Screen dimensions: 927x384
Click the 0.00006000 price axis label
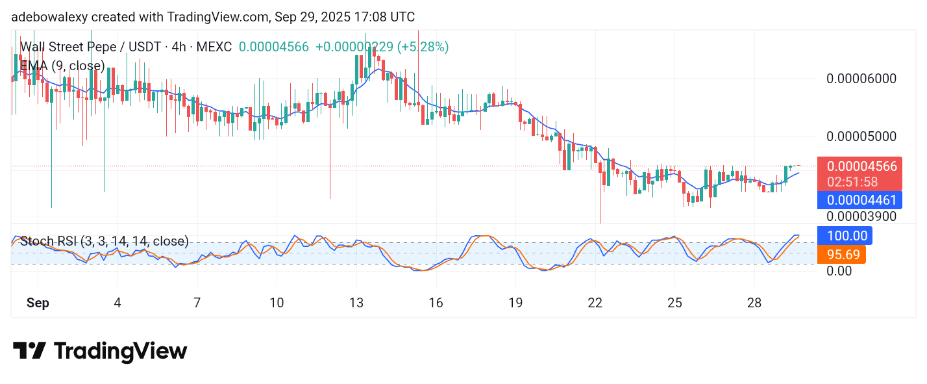pyautogui.click(x=861, y=79)
